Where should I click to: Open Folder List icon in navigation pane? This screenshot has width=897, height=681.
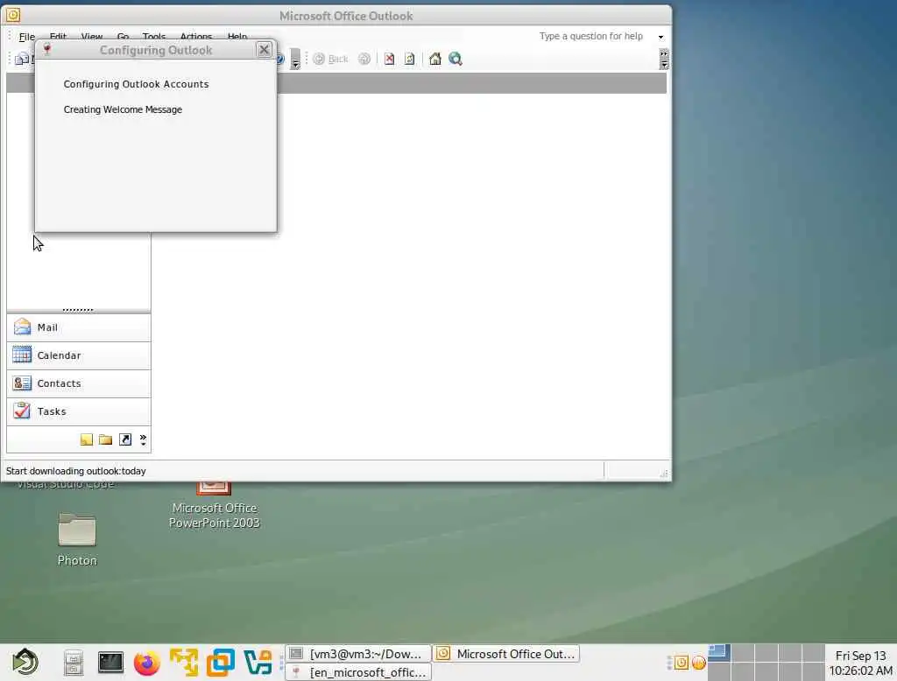[x=105, y=439]
